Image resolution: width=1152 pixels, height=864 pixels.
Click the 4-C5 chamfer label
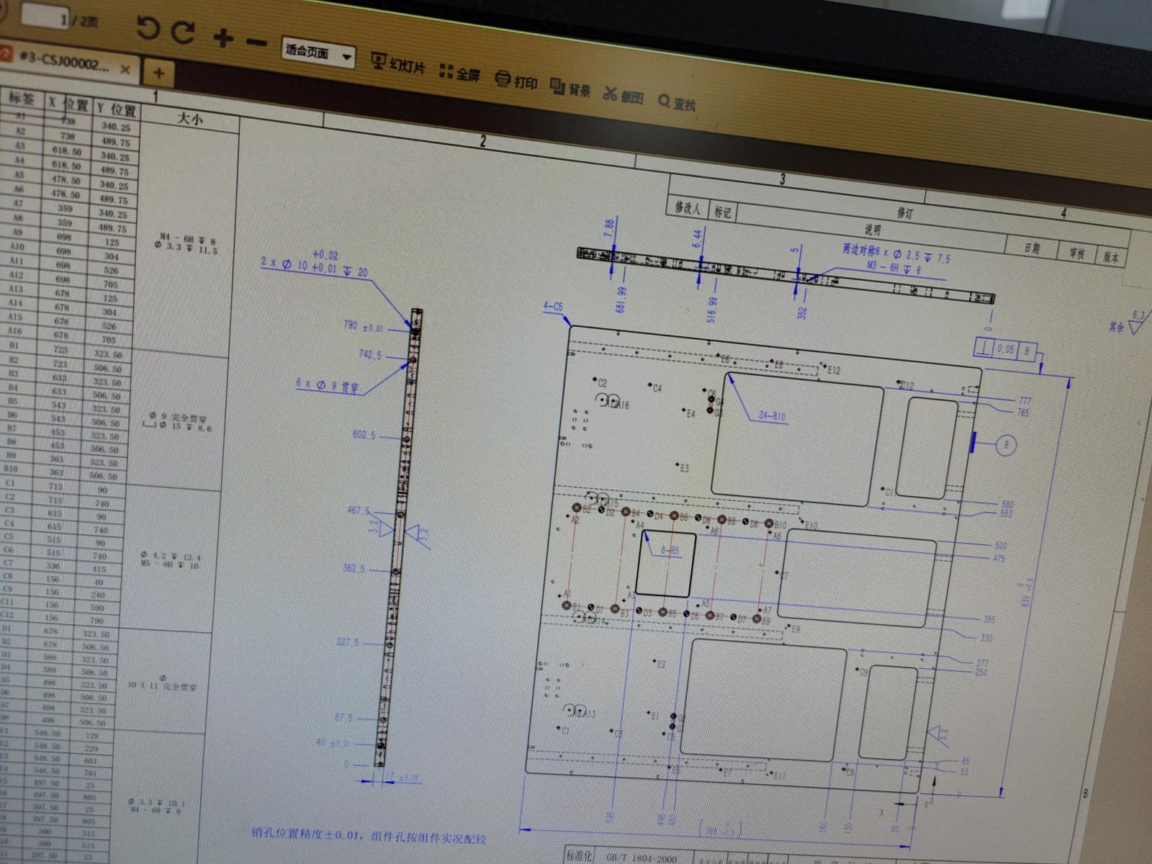tap(553, 307)
